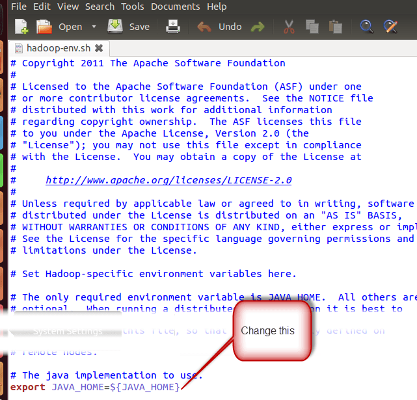Open the Tools menu
The width and height of the screenshot is (417, 400).
tap(133, 7)
